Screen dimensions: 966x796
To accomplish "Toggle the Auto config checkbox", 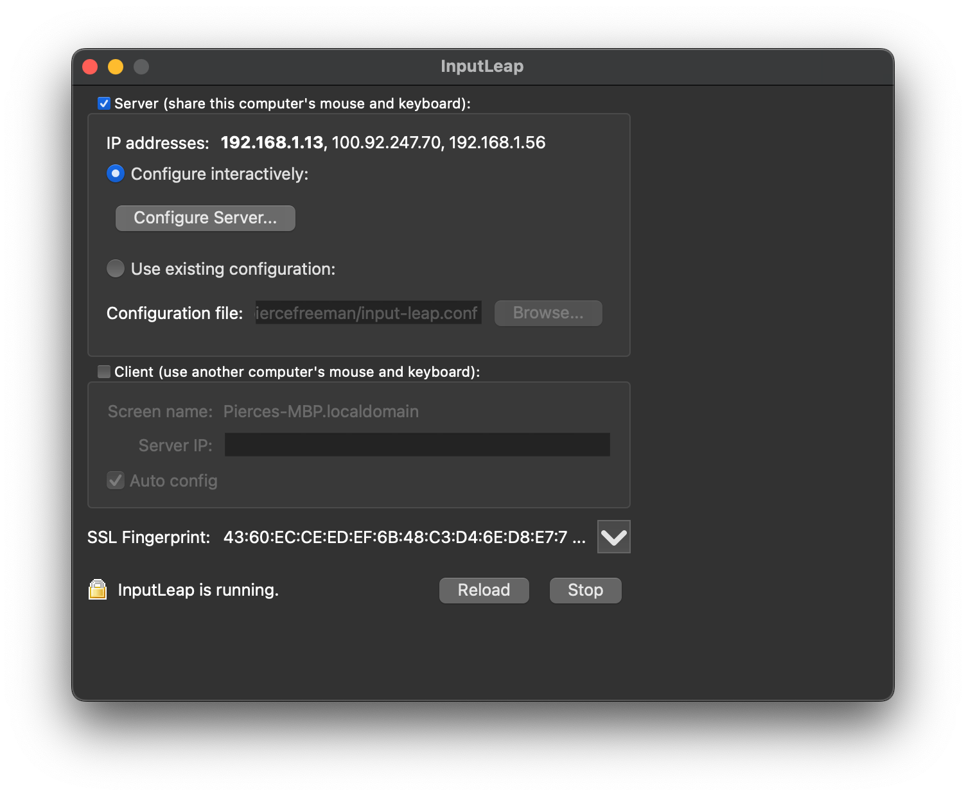I will pos(116,480).
